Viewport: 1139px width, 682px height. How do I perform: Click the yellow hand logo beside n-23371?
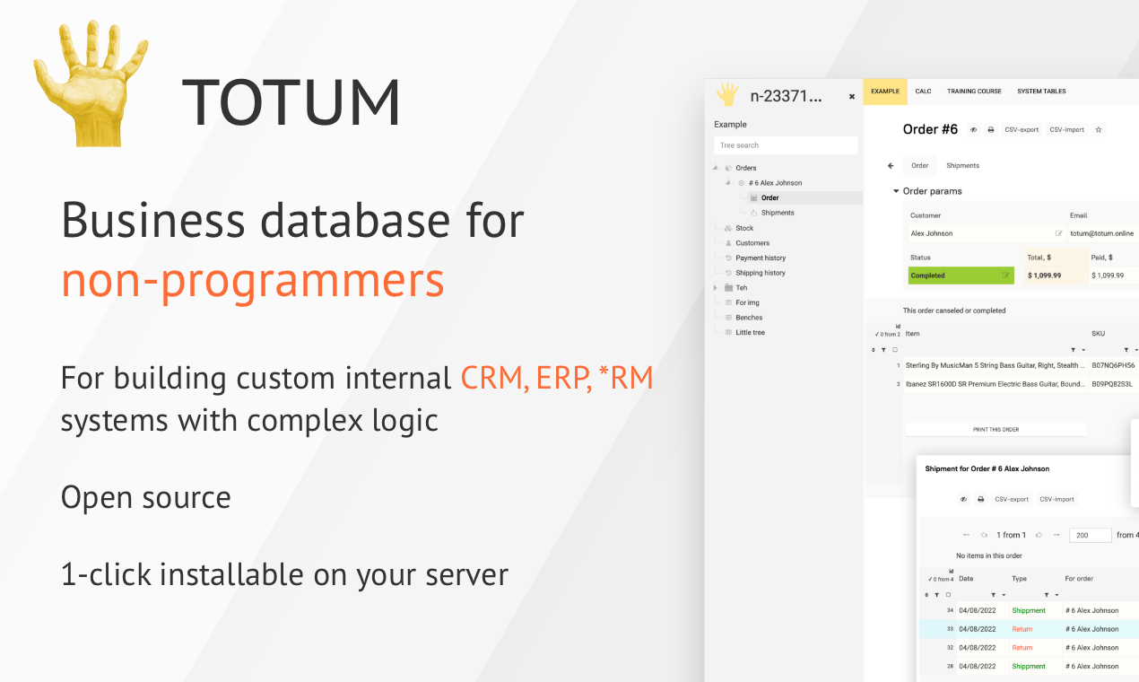[727, 95]
